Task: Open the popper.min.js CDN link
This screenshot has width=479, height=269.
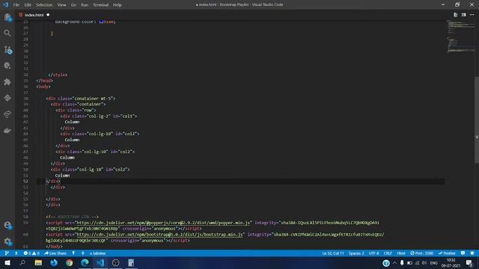Action: pos(163,223)
